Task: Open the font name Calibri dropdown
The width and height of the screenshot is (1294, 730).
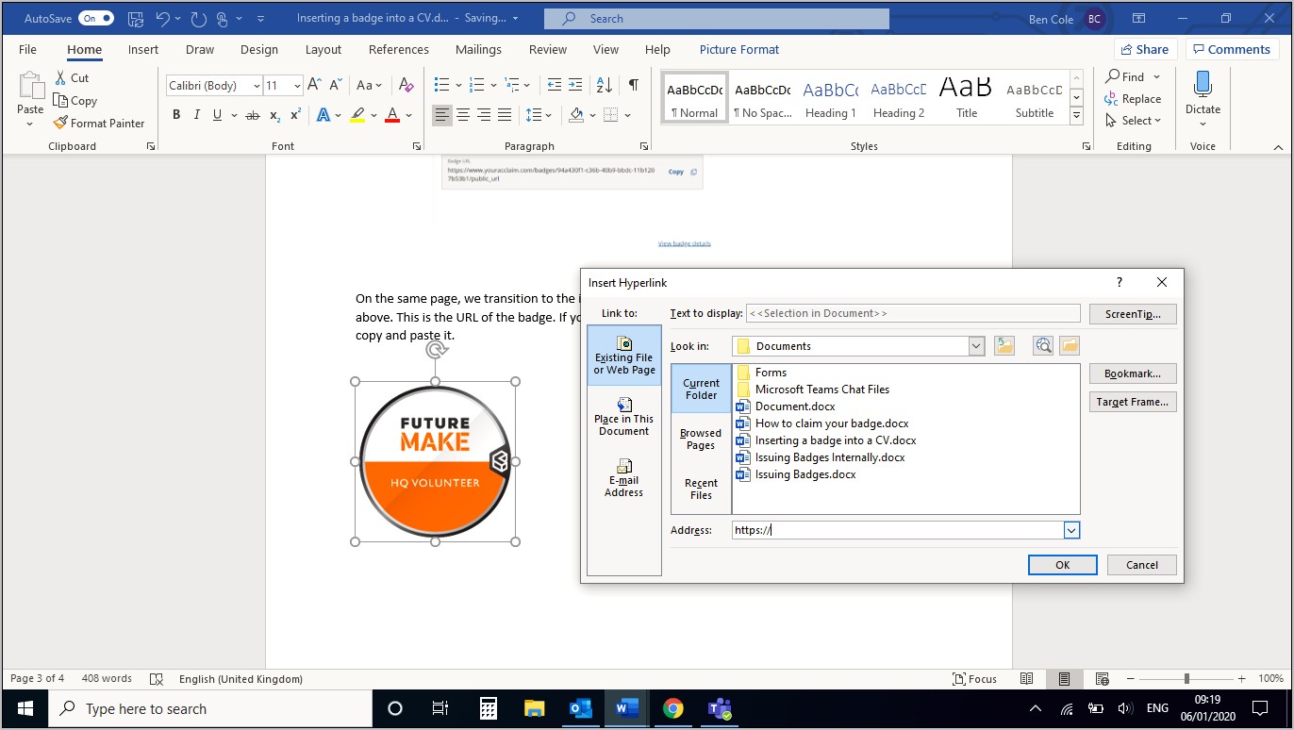Action: 256,86
